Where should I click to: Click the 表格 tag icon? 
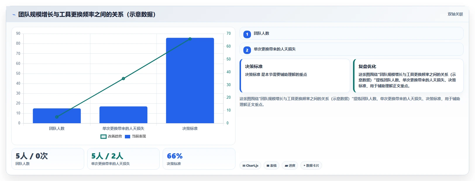coord(268,166)
